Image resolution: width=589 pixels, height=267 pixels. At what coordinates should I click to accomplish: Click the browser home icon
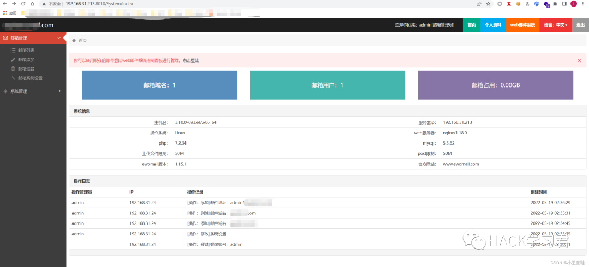[x=32, y=4]
